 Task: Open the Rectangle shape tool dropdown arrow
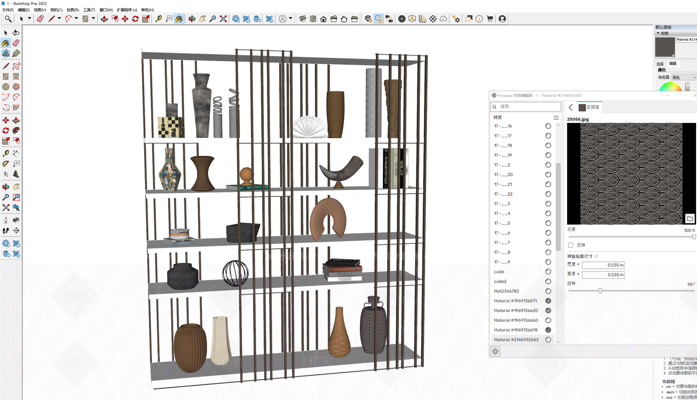coord(93,18)
